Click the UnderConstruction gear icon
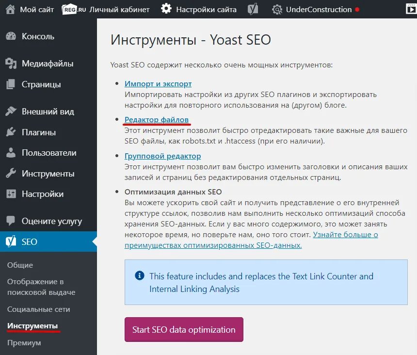417x355 pixels. pyautogui.click(x=277, y=10)
